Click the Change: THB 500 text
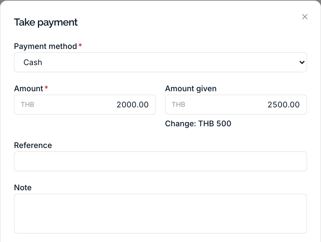 point(198,124)
